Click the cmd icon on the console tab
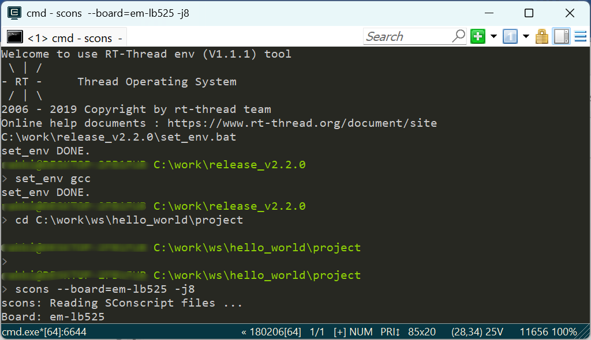This screenshot has height=340, width=591. pos(14,36)
